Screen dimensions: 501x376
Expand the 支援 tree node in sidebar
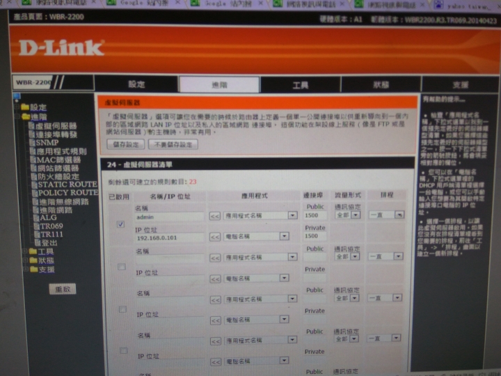click(26, 269)
